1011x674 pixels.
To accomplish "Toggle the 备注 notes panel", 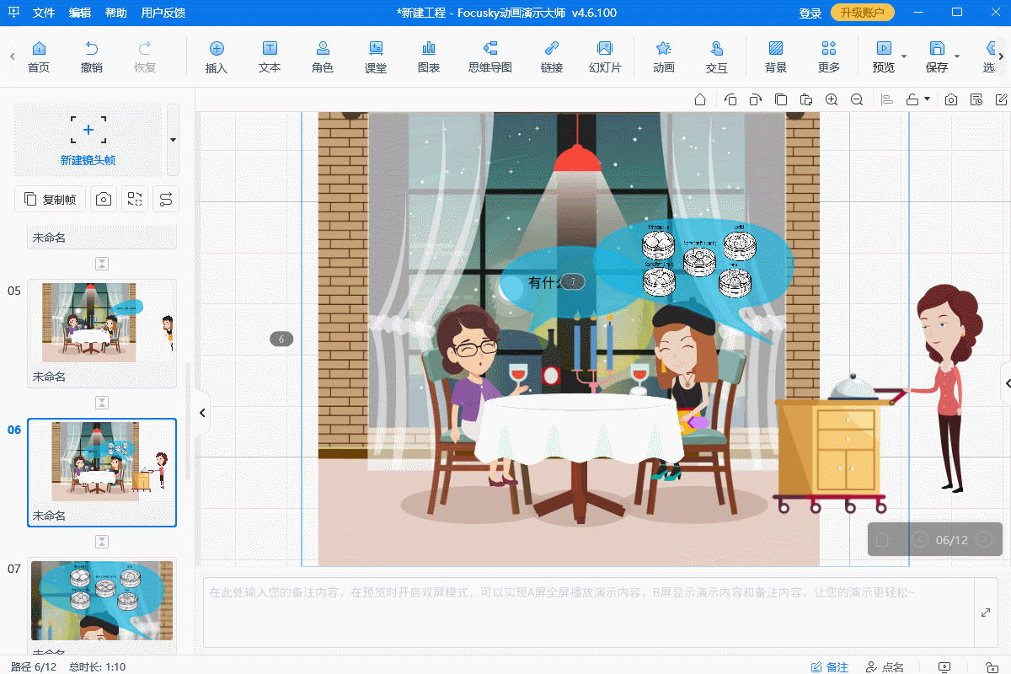I will tap(829, 666).
